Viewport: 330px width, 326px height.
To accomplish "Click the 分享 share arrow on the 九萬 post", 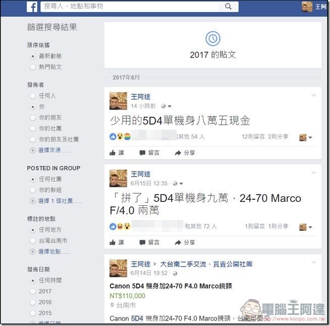I will pos(178,243).
